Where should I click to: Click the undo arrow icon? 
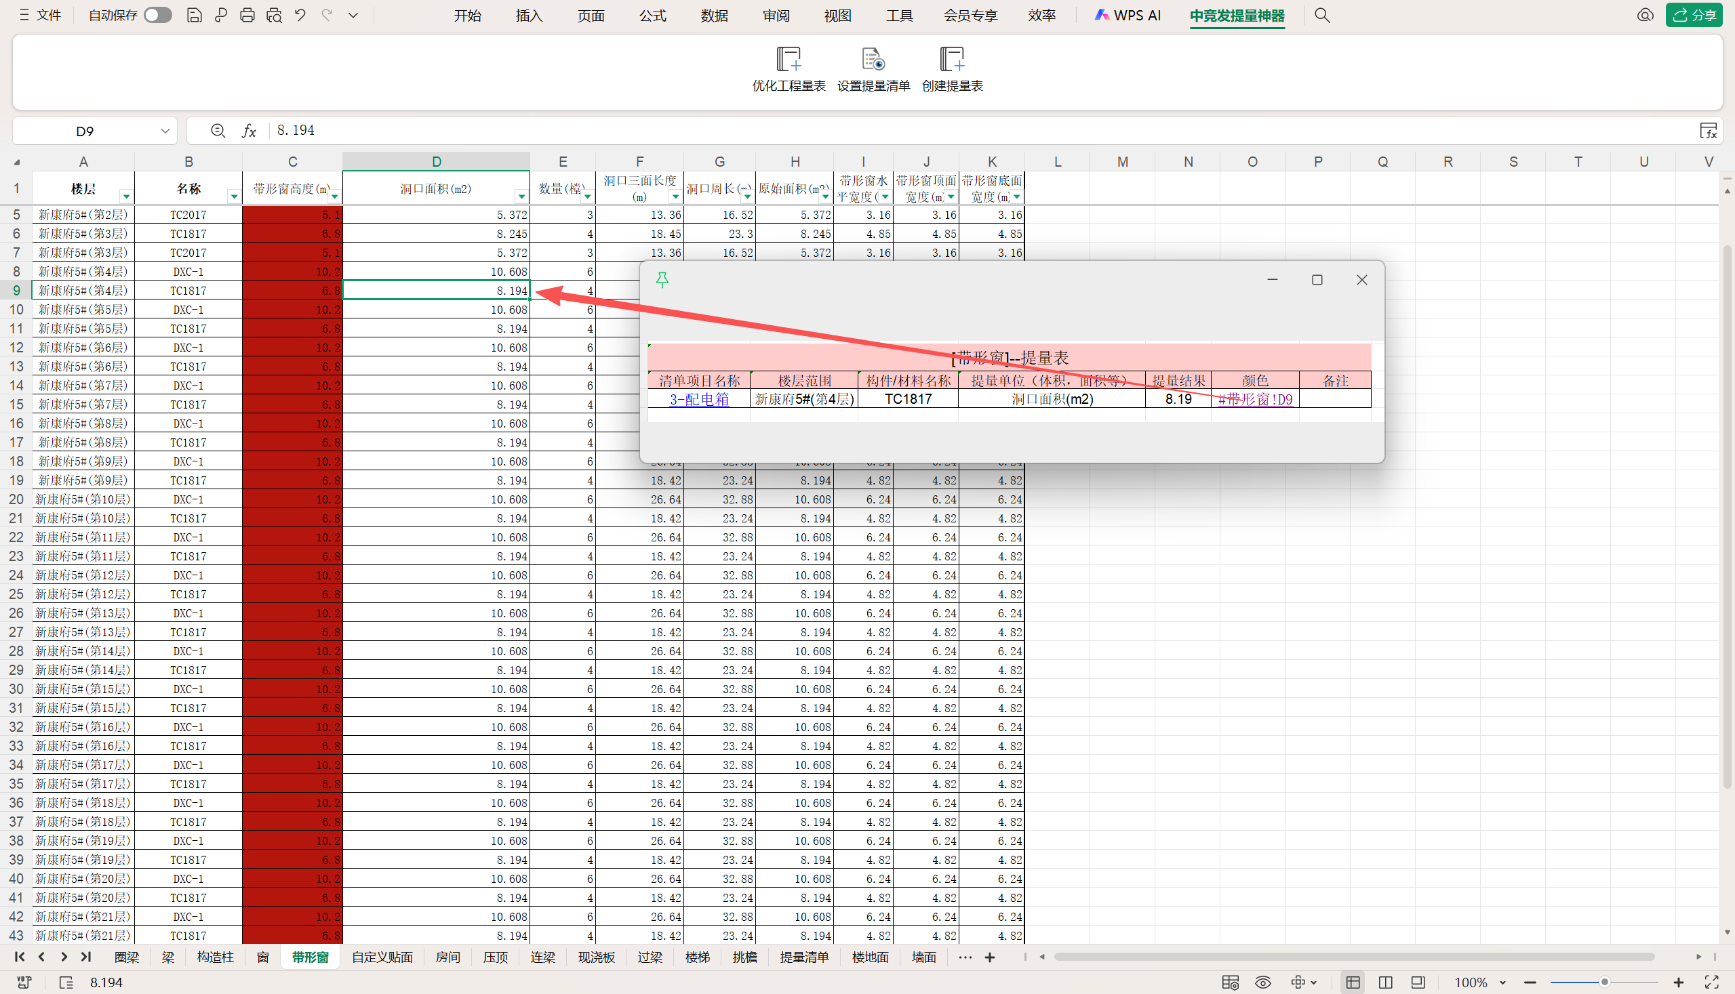pyautogui.click(x=300, y=15)
